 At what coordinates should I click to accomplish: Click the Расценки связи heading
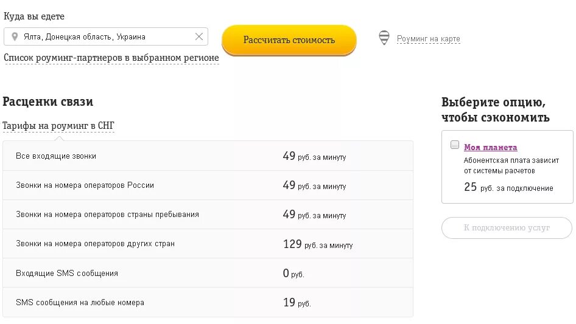[x=48, y=102]
